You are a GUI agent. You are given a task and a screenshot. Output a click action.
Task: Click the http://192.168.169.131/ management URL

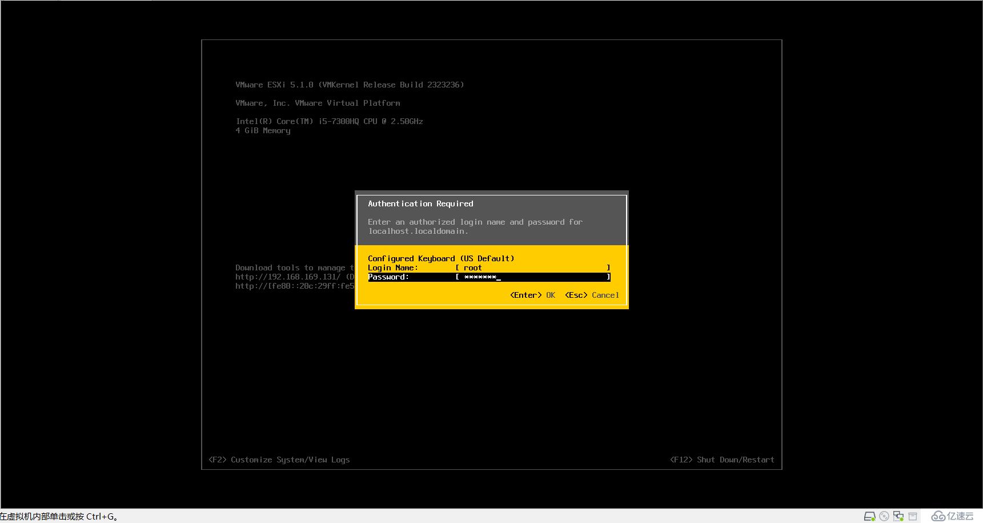288,277
